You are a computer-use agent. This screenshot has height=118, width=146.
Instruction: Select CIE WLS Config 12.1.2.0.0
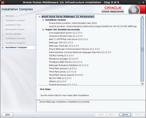click(61, 55)
